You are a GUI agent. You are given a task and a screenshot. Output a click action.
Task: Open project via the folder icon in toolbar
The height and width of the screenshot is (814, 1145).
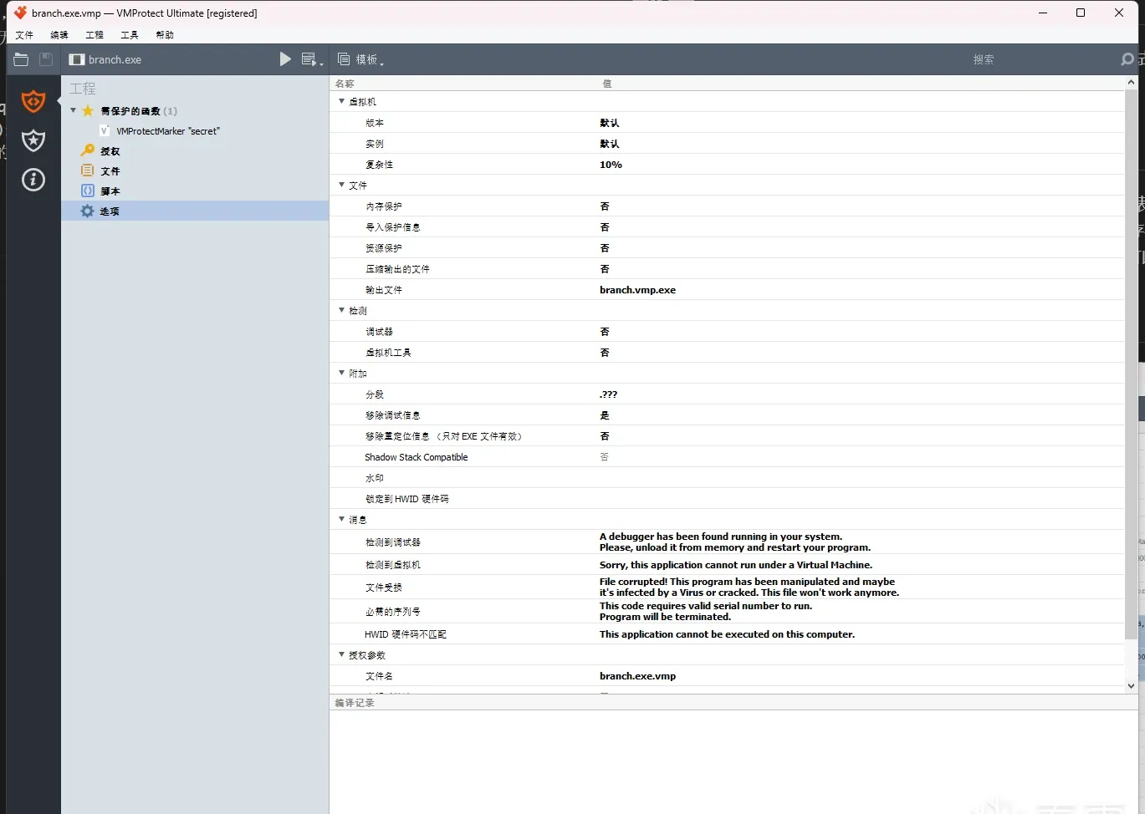(21, 59)
